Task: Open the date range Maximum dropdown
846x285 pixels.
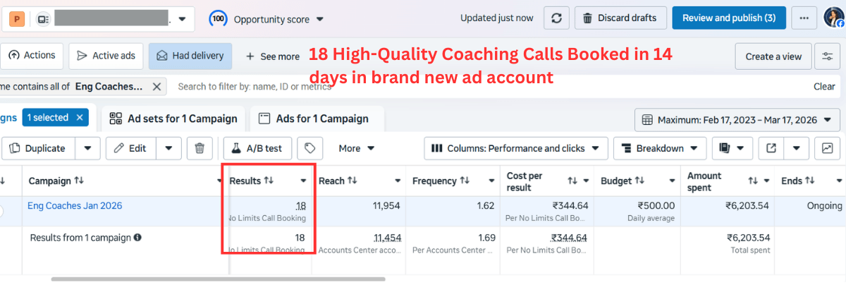Action: [x=737, y=120]
